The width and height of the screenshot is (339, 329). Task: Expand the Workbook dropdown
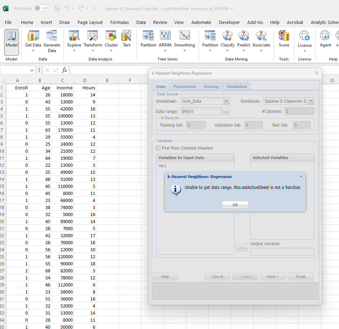[311, 101]
